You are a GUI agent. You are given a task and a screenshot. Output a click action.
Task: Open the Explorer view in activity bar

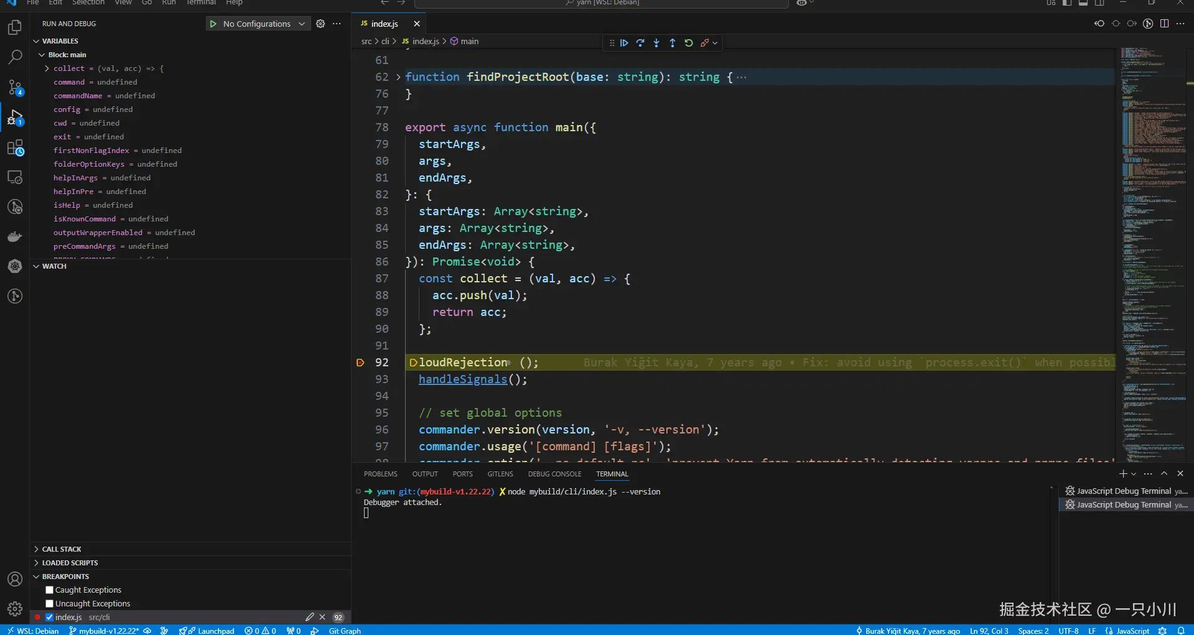tap(15, 27)
